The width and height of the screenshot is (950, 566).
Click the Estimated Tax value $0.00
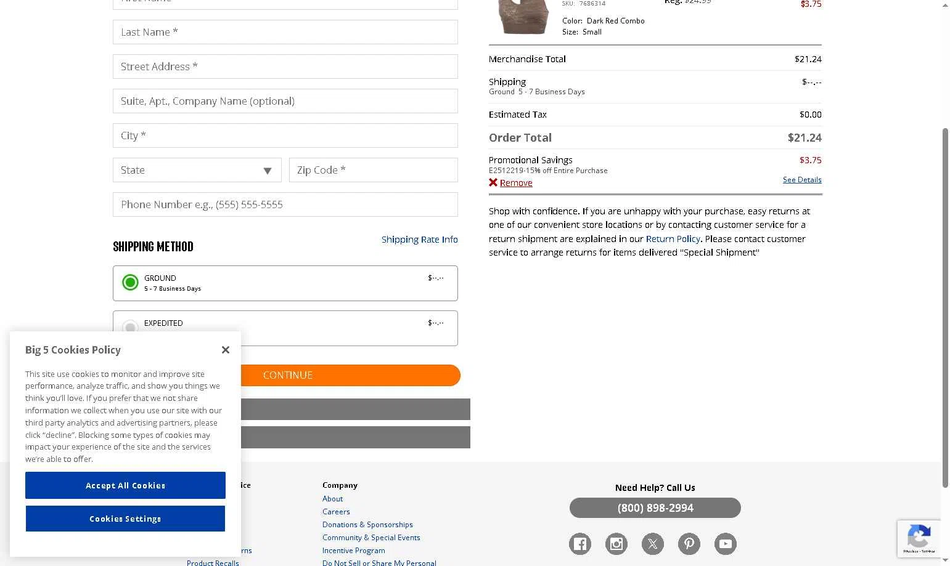(810, 115)
